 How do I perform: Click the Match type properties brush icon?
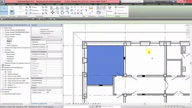click(27, 13)
